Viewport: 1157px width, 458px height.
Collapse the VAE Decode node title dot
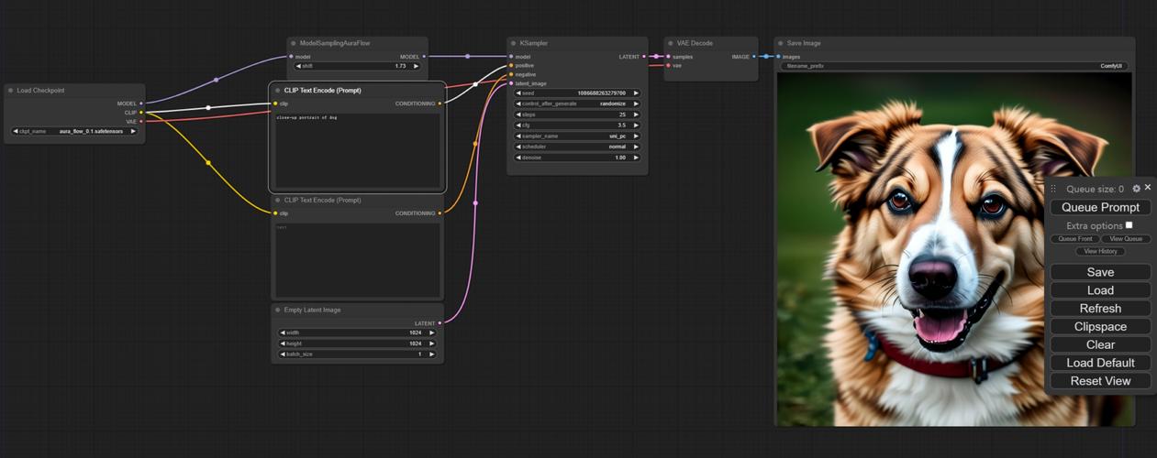pos(671,43)
